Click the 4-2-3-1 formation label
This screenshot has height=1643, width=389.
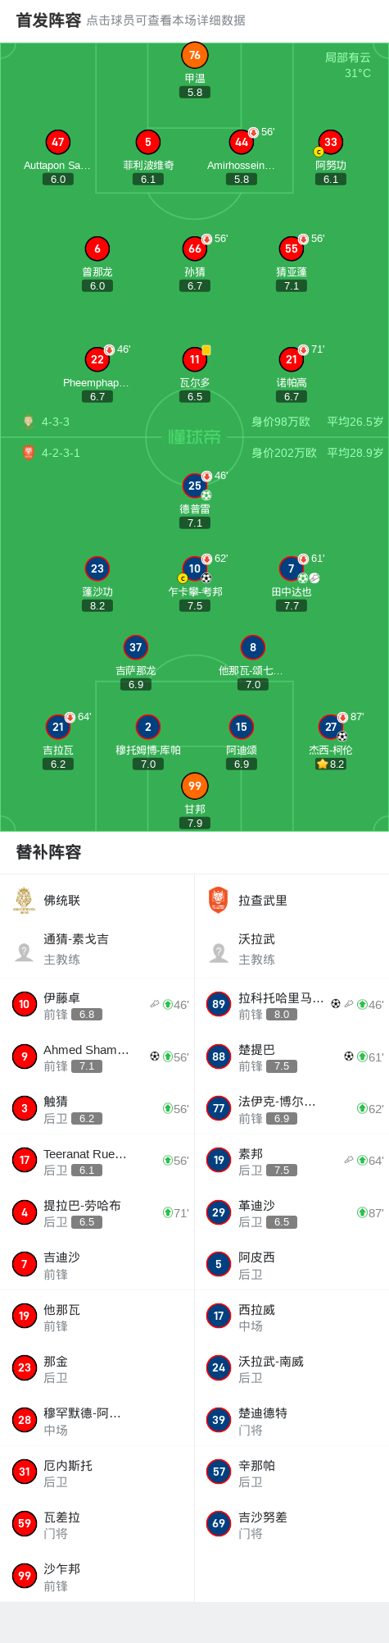pos(61,453)
